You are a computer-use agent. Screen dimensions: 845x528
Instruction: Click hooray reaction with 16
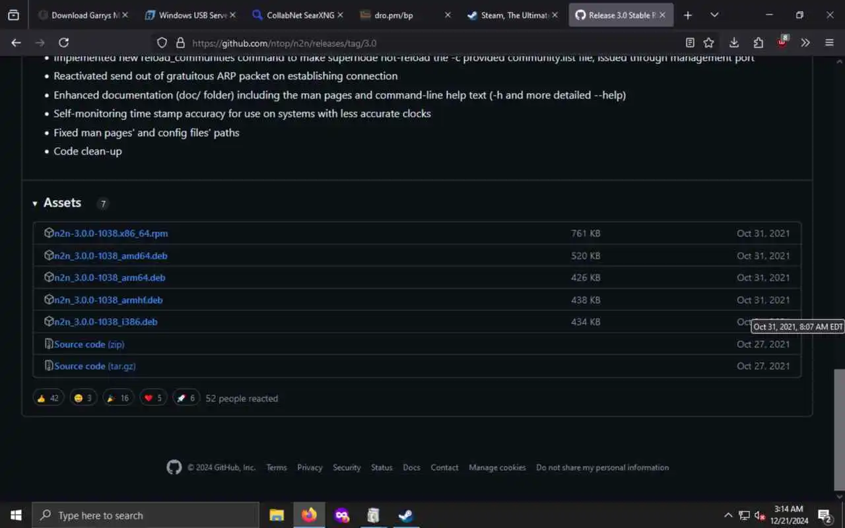pos(118,398)
